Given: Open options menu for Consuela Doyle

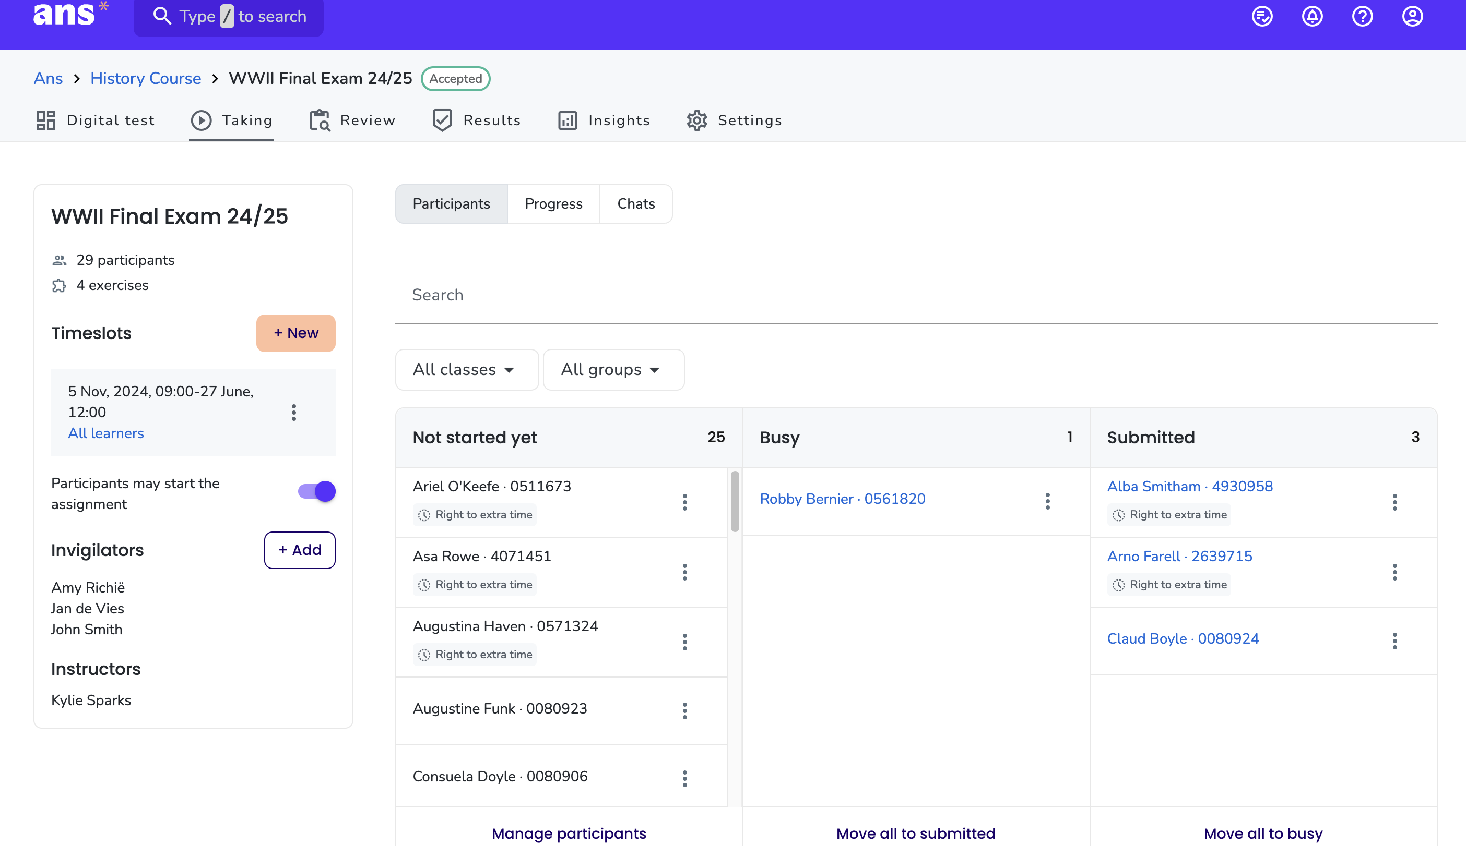Looking at the screenshot, I should click(684, 779).
